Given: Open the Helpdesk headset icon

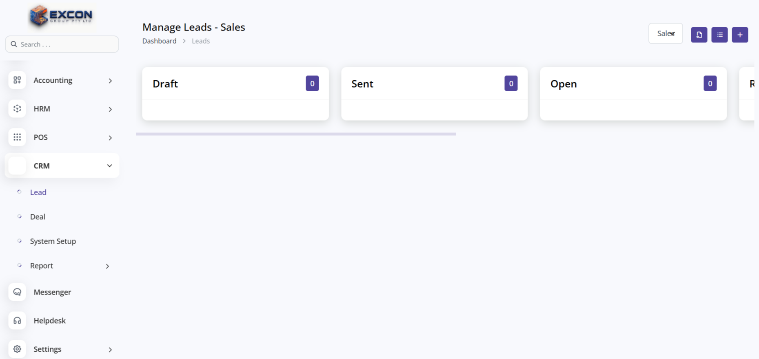Looking at the screenshot, I should [17, 321].
